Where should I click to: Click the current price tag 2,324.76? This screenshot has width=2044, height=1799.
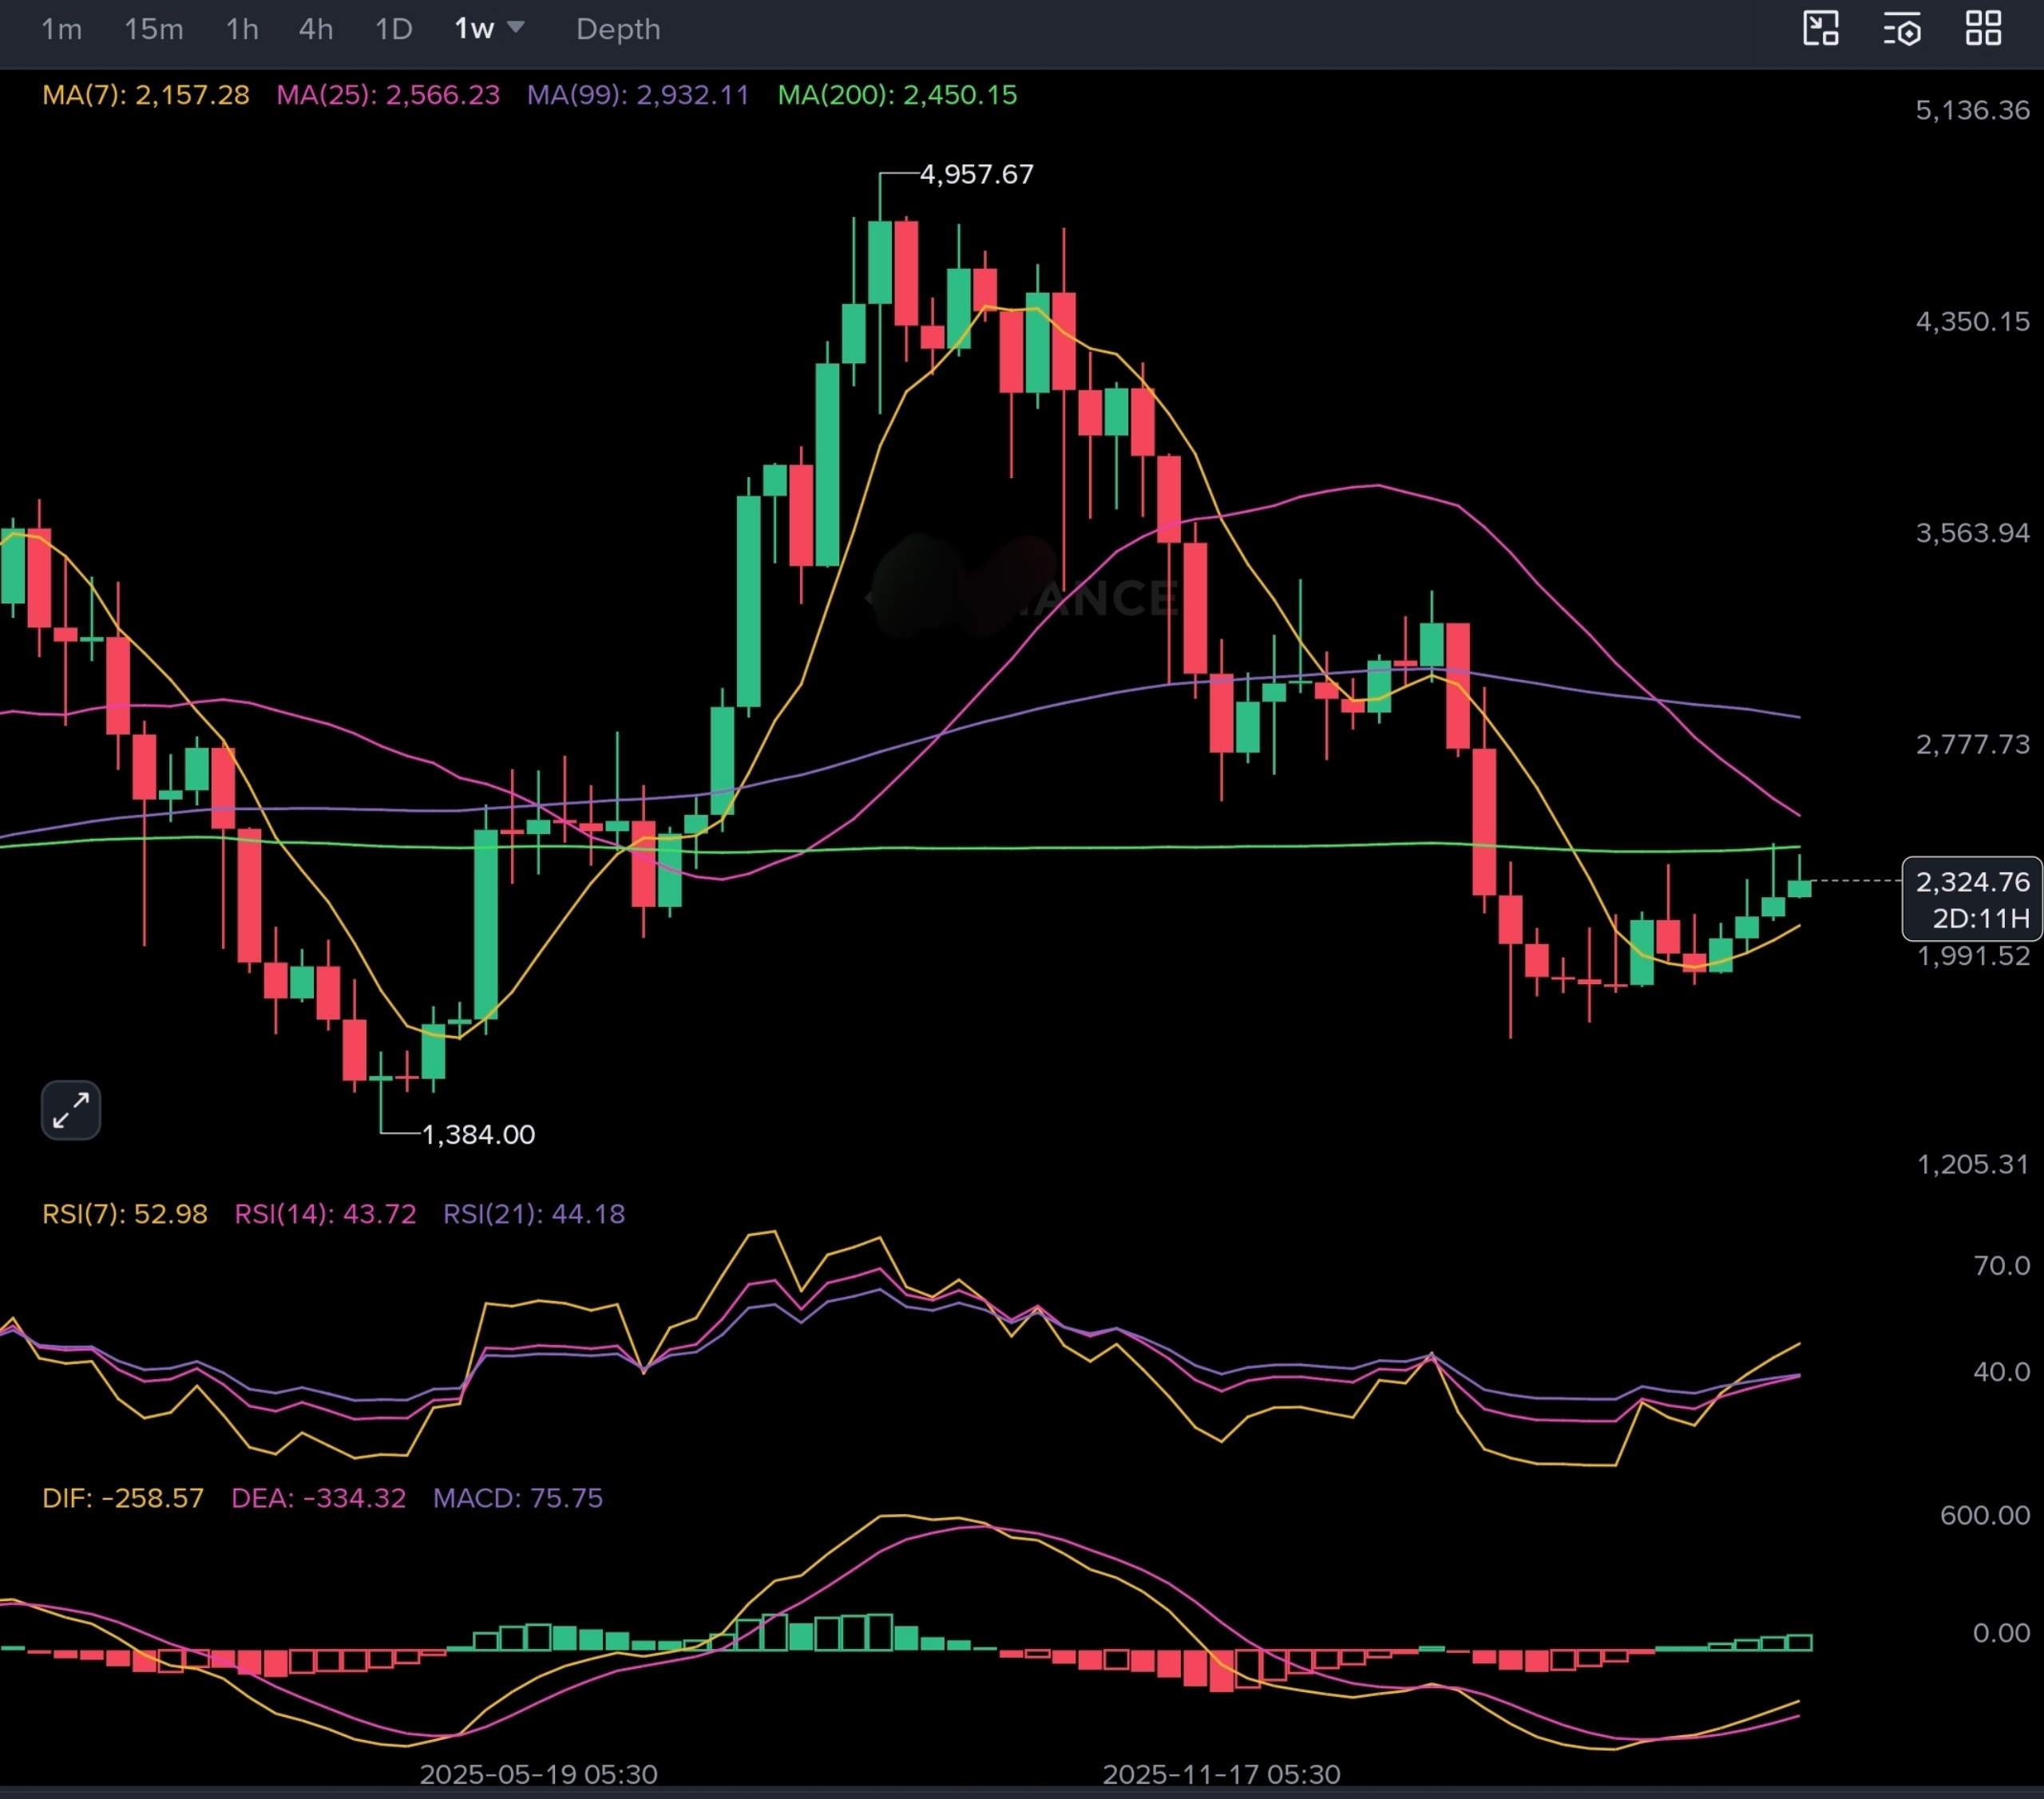1971,881
